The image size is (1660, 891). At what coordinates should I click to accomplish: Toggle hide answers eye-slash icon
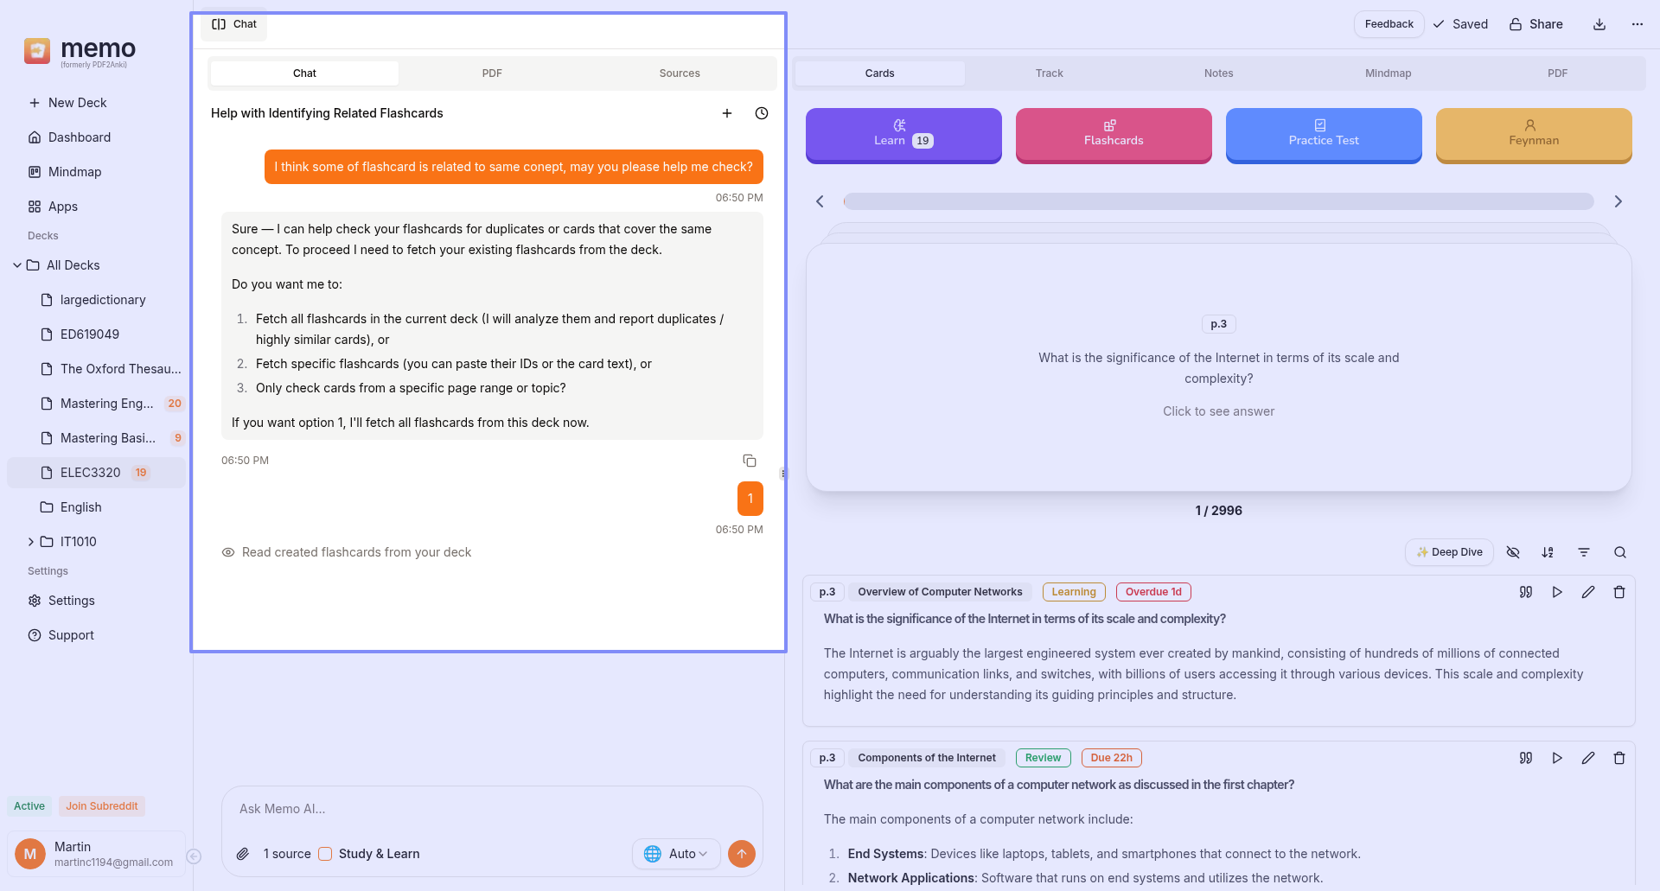1513,552
